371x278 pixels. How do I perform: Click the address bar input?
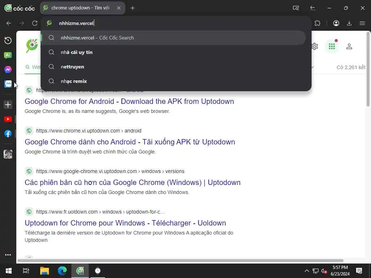click(176, 23)
